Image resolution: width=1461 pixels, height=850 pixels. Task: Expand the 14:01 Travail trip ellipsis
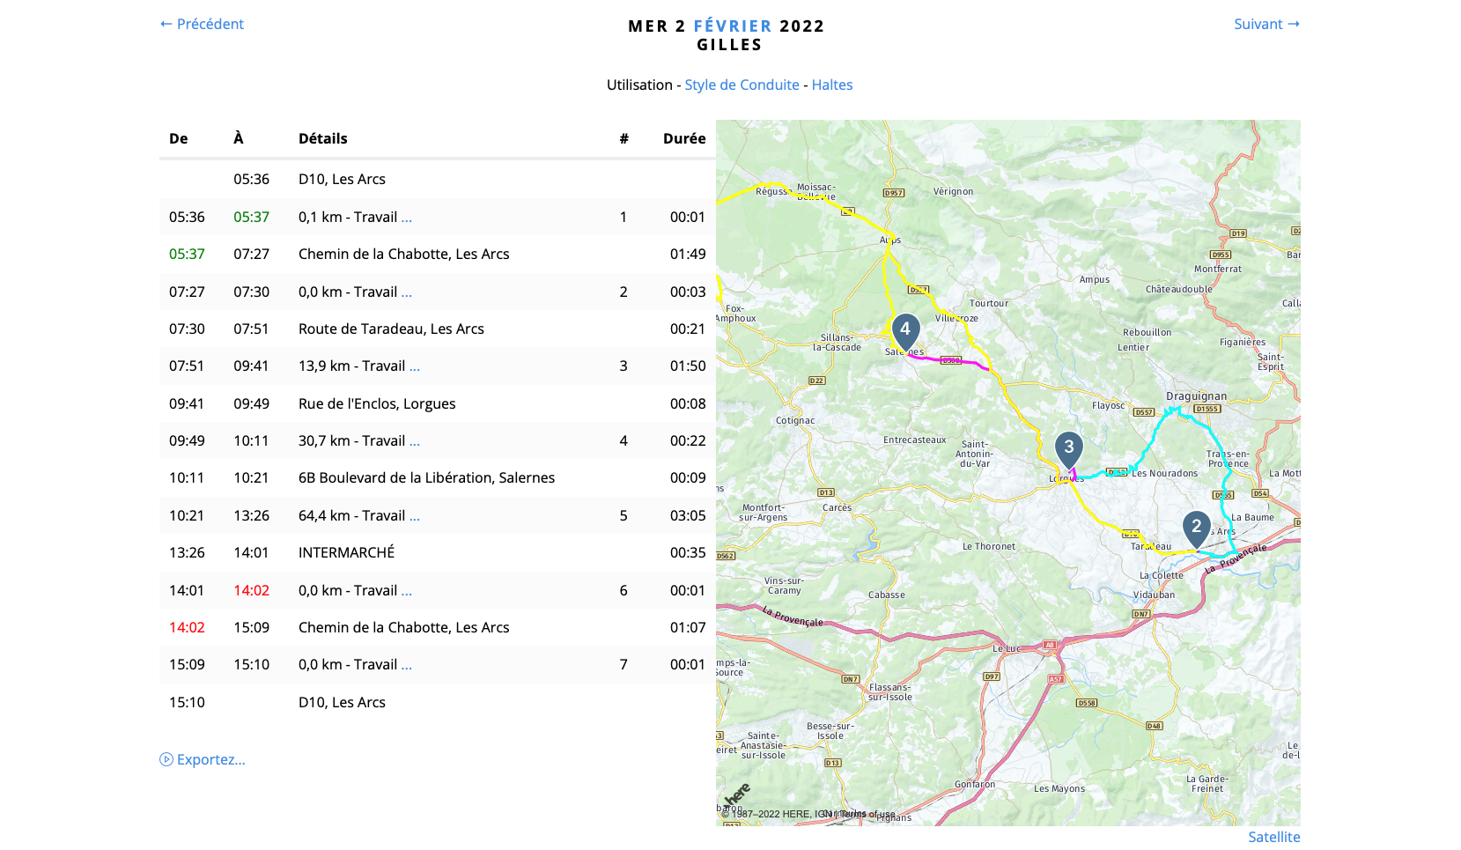(406, 591)
